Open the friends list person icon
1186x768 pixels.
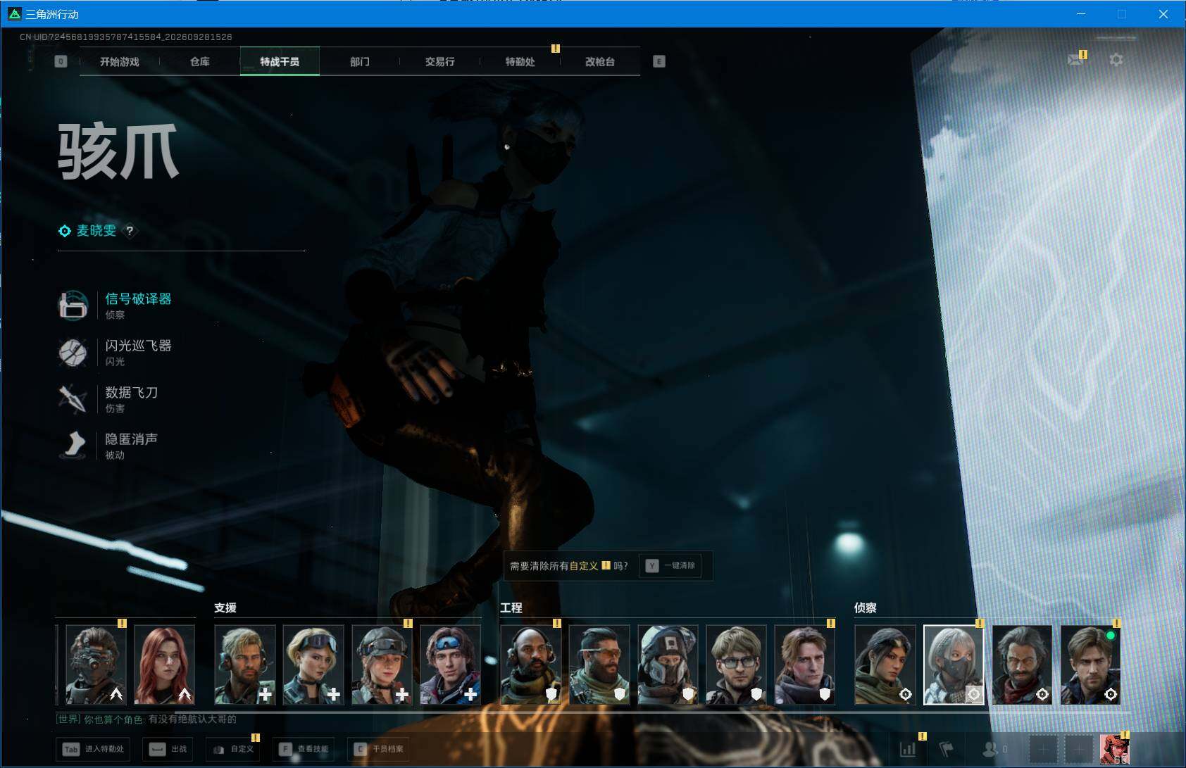(990, 749)
